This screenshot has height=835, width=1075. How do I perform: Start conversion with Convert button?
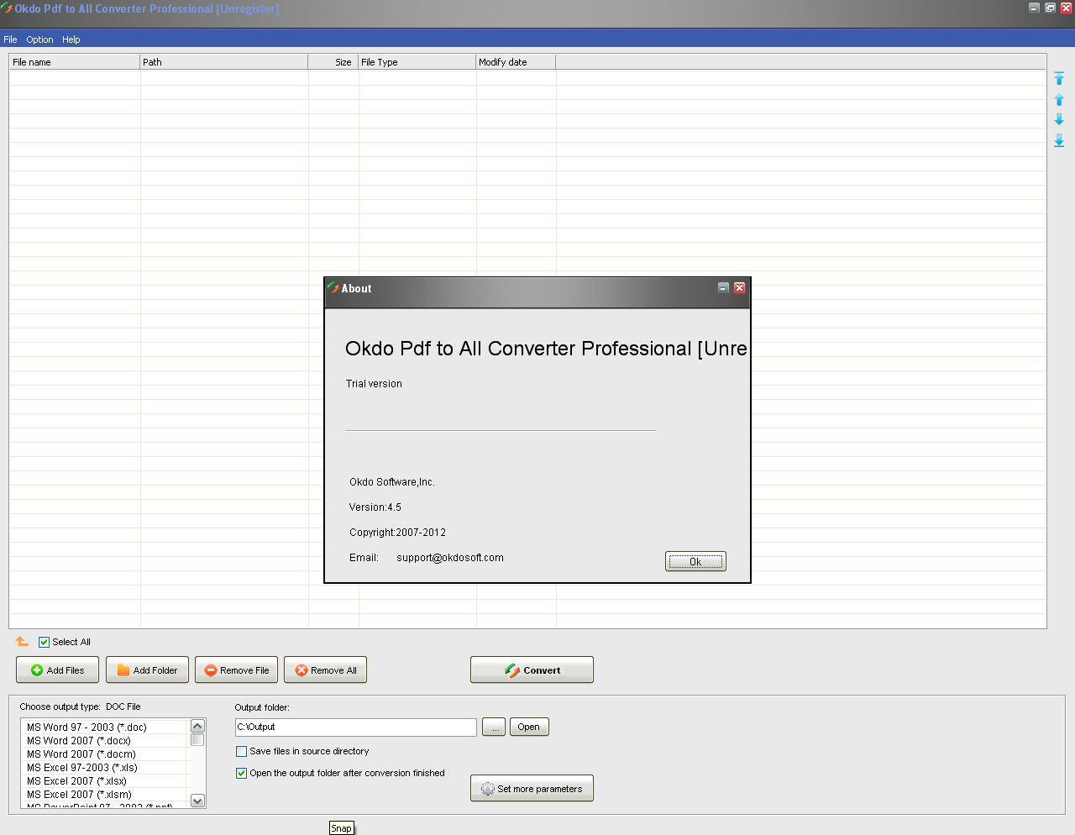pyautogui.click(x=532, y=670)
